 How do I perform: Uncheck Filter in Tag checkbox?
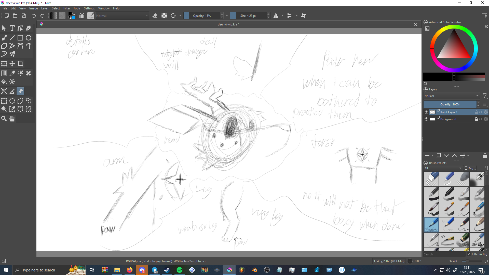tap(469, 254)
